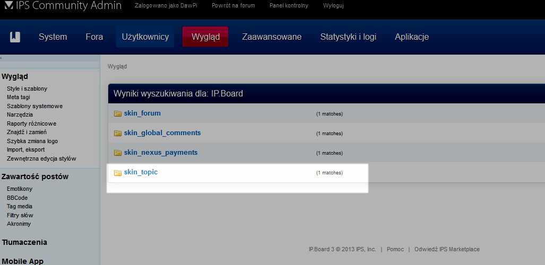545x265 pixels.
Task: Click Zalogowano jako DawPi link
Action: (166, 5)
